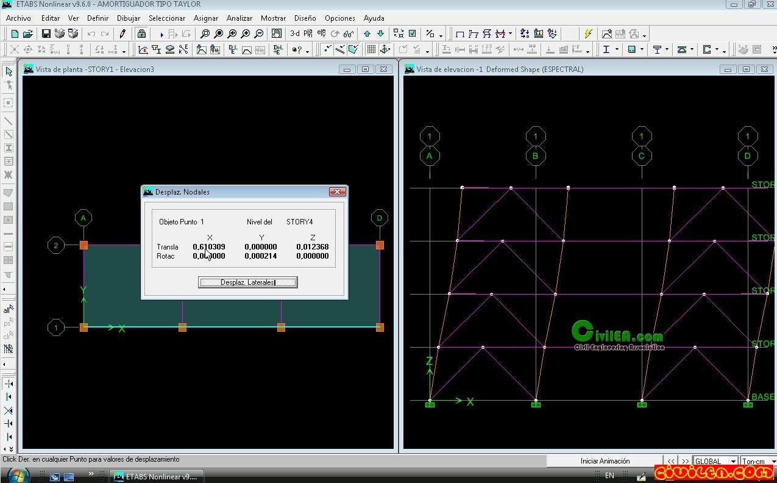Toggle the padlock lock/unlock model icon
The image size is (777, 483).
point(141,34)
